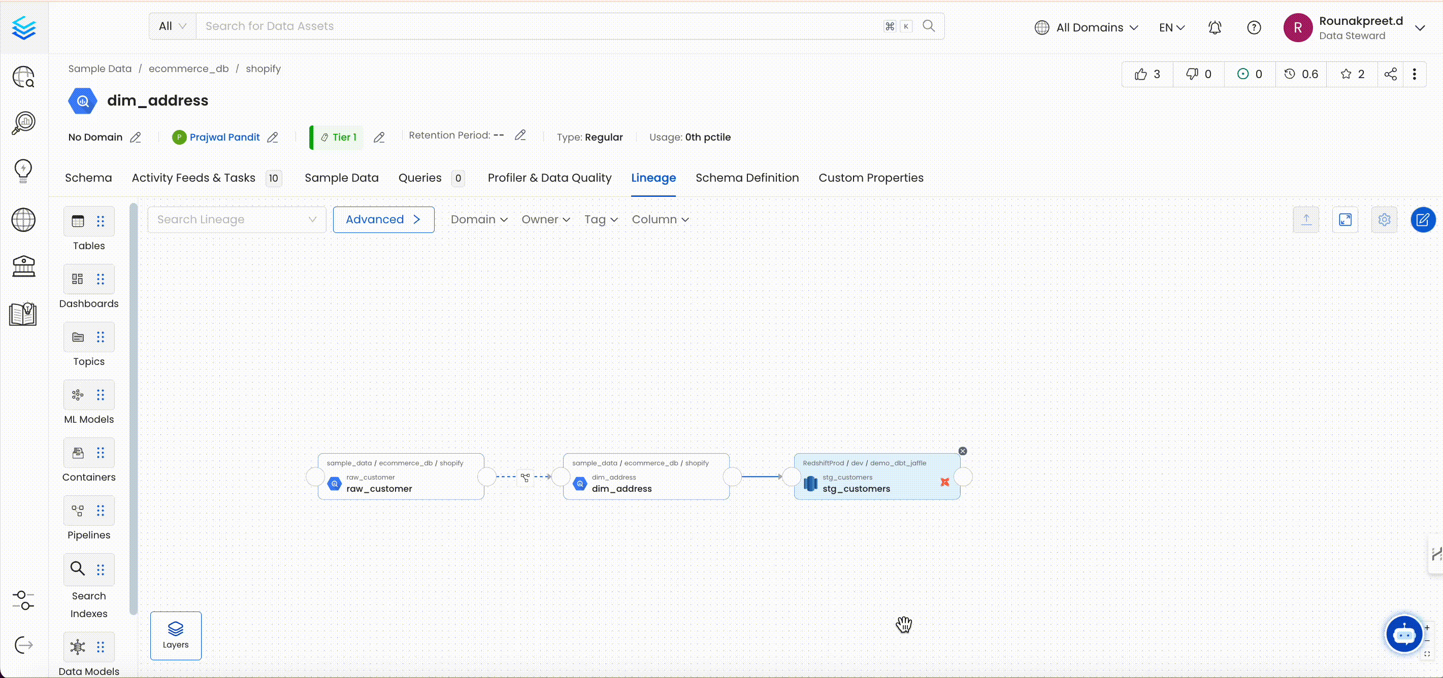Click the Advanced lineage button
This screenshot has height=678, width=1443.
(x=383, y=219)
